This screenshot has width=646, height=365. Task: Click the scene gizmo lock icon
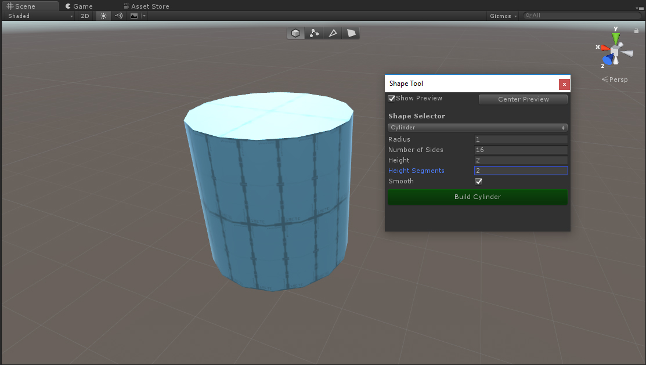[x=636, y=31]
